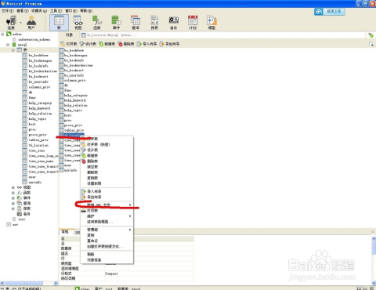Open the Query (查询) toolbar icon

(136, 23)
